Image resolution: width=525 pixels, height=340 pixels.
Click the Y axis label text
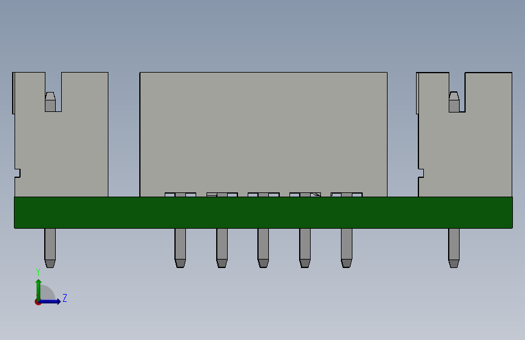[38, 272]
